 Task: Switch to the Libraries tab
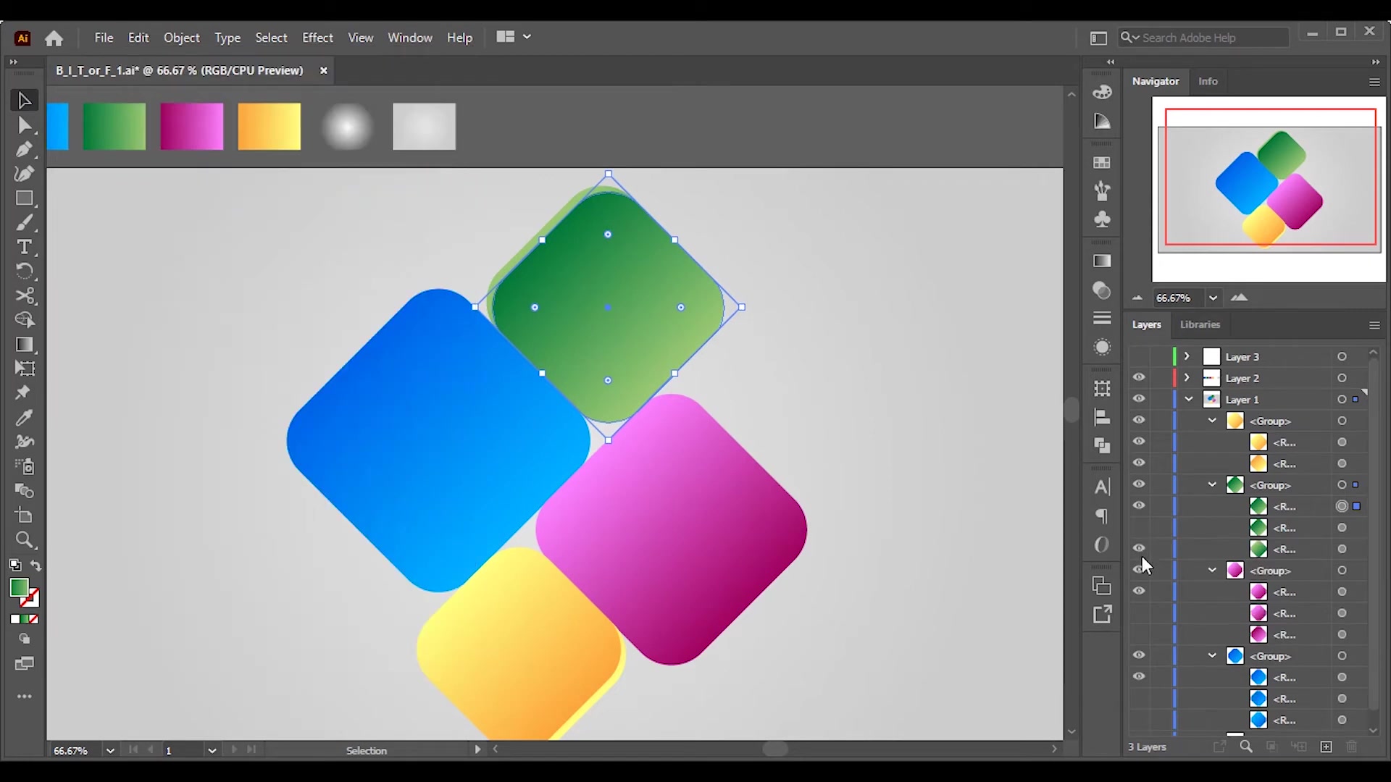coord(1200,324)
